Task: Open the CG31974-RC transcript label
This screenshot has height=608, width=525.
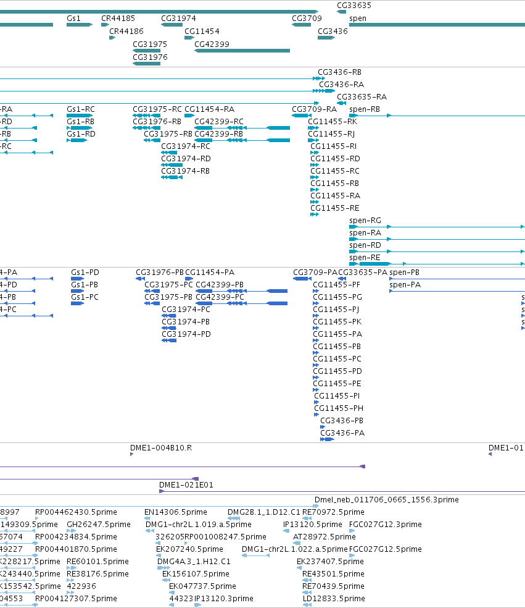Action: point(186,146)
